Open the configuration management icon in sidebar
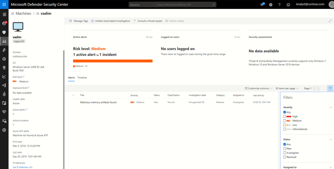This screenshot has height=169, width=334. 4,121
